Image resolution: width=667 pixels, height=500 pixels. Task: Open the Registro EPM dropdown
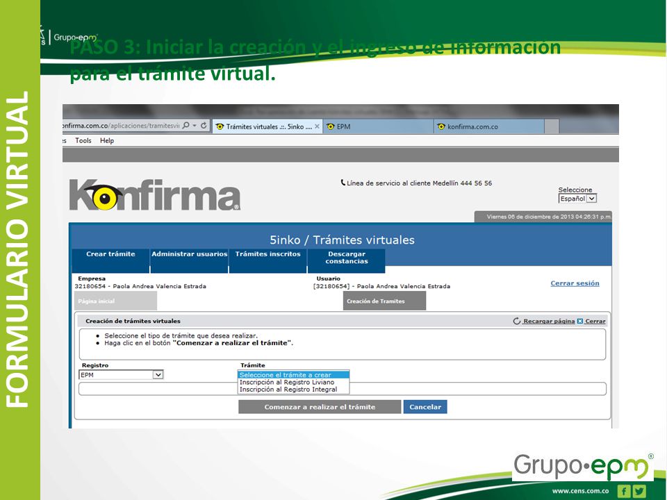(121, 374)
